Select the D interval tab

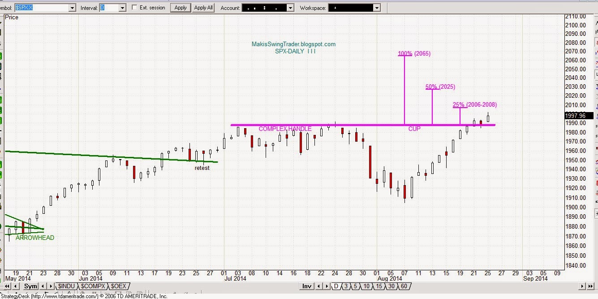[336, 286]
